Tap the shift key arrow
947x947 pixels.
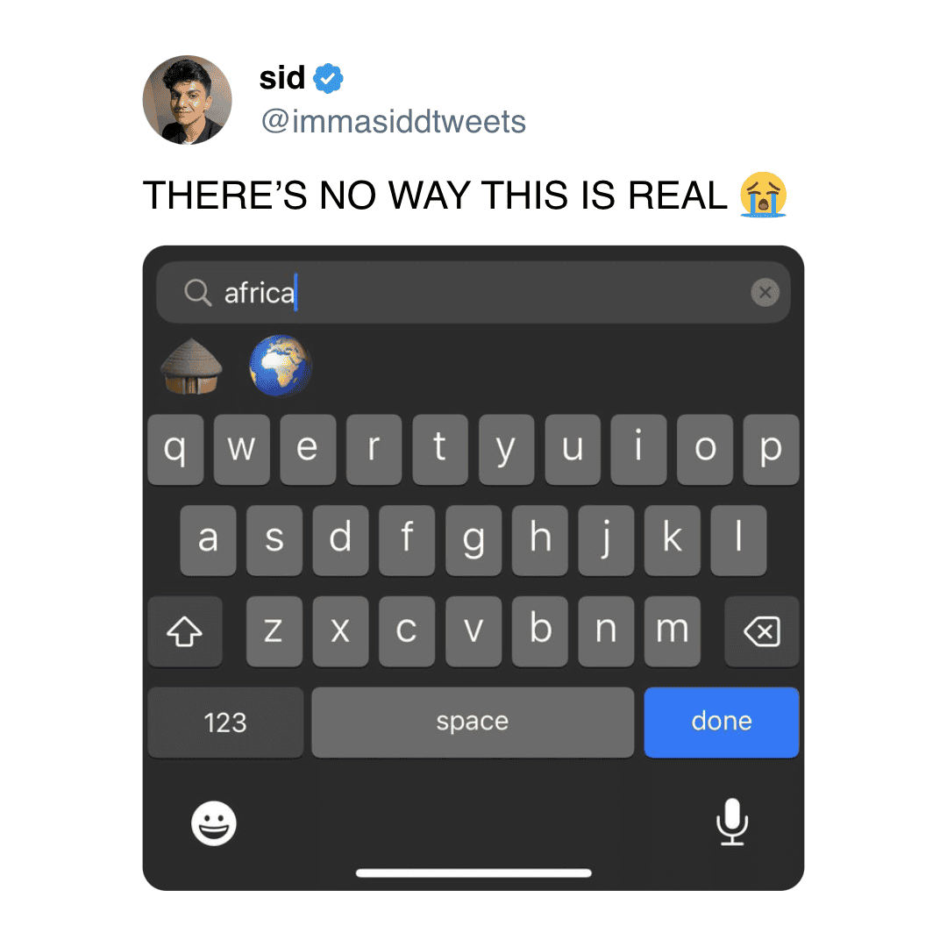tap(185, 631)
